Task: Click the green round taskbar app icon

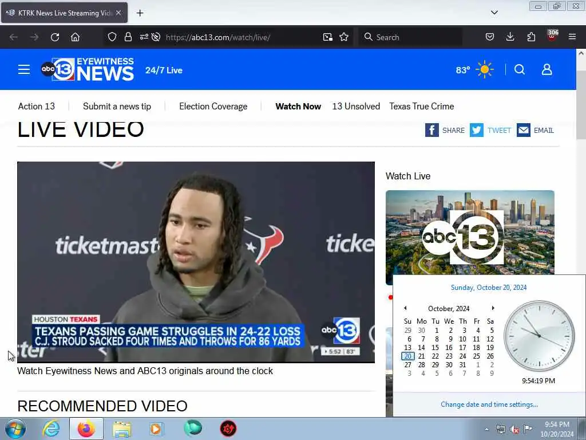Action: point(193,429)
